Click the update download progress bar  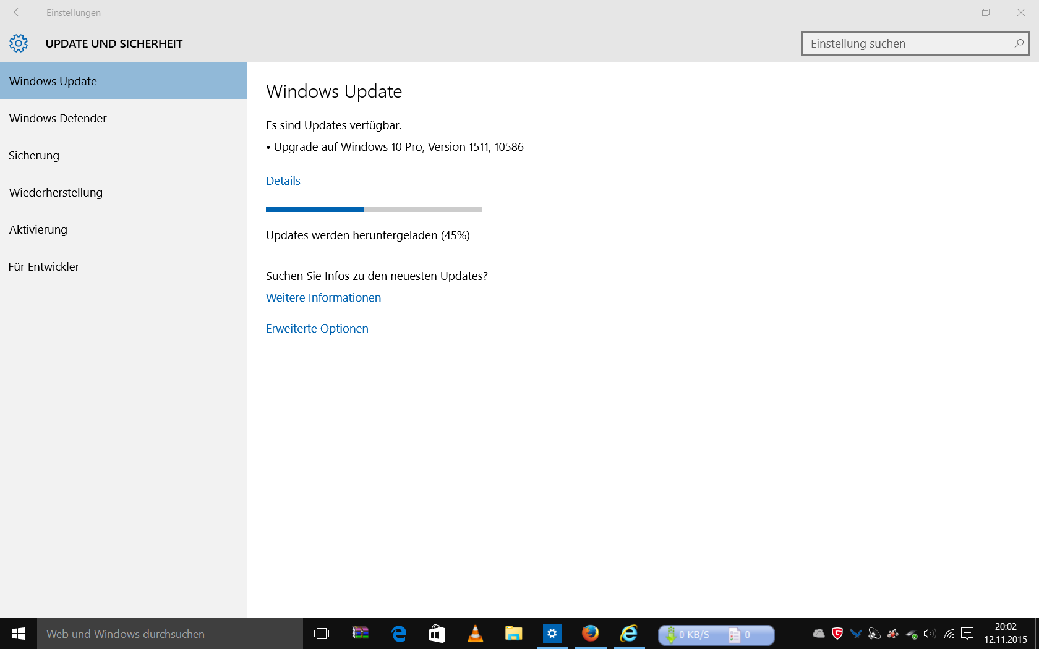[374, 210]
